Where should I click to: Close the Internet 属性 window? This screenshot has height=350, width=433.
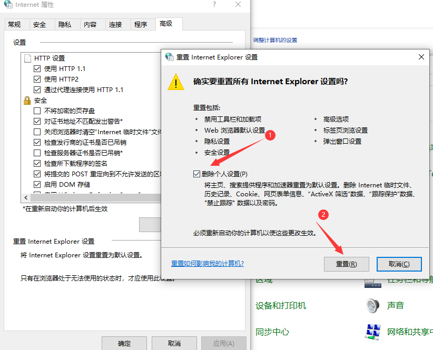(x=238, y=4)
